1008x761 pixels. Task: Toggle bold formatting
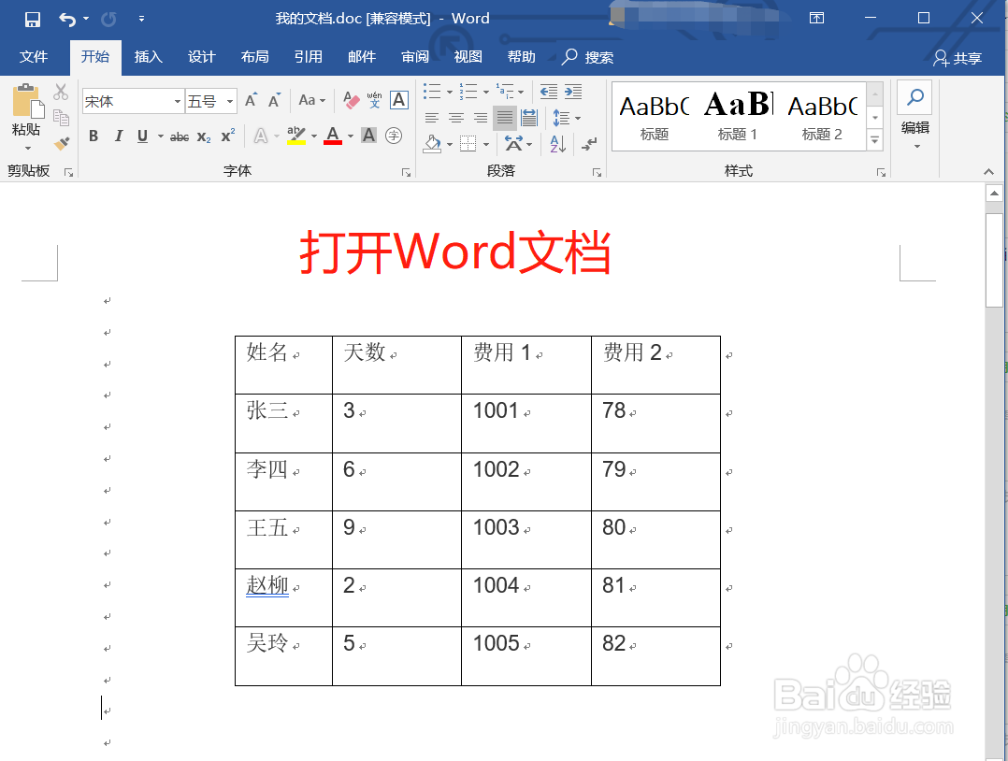click(x=93, y=136)
